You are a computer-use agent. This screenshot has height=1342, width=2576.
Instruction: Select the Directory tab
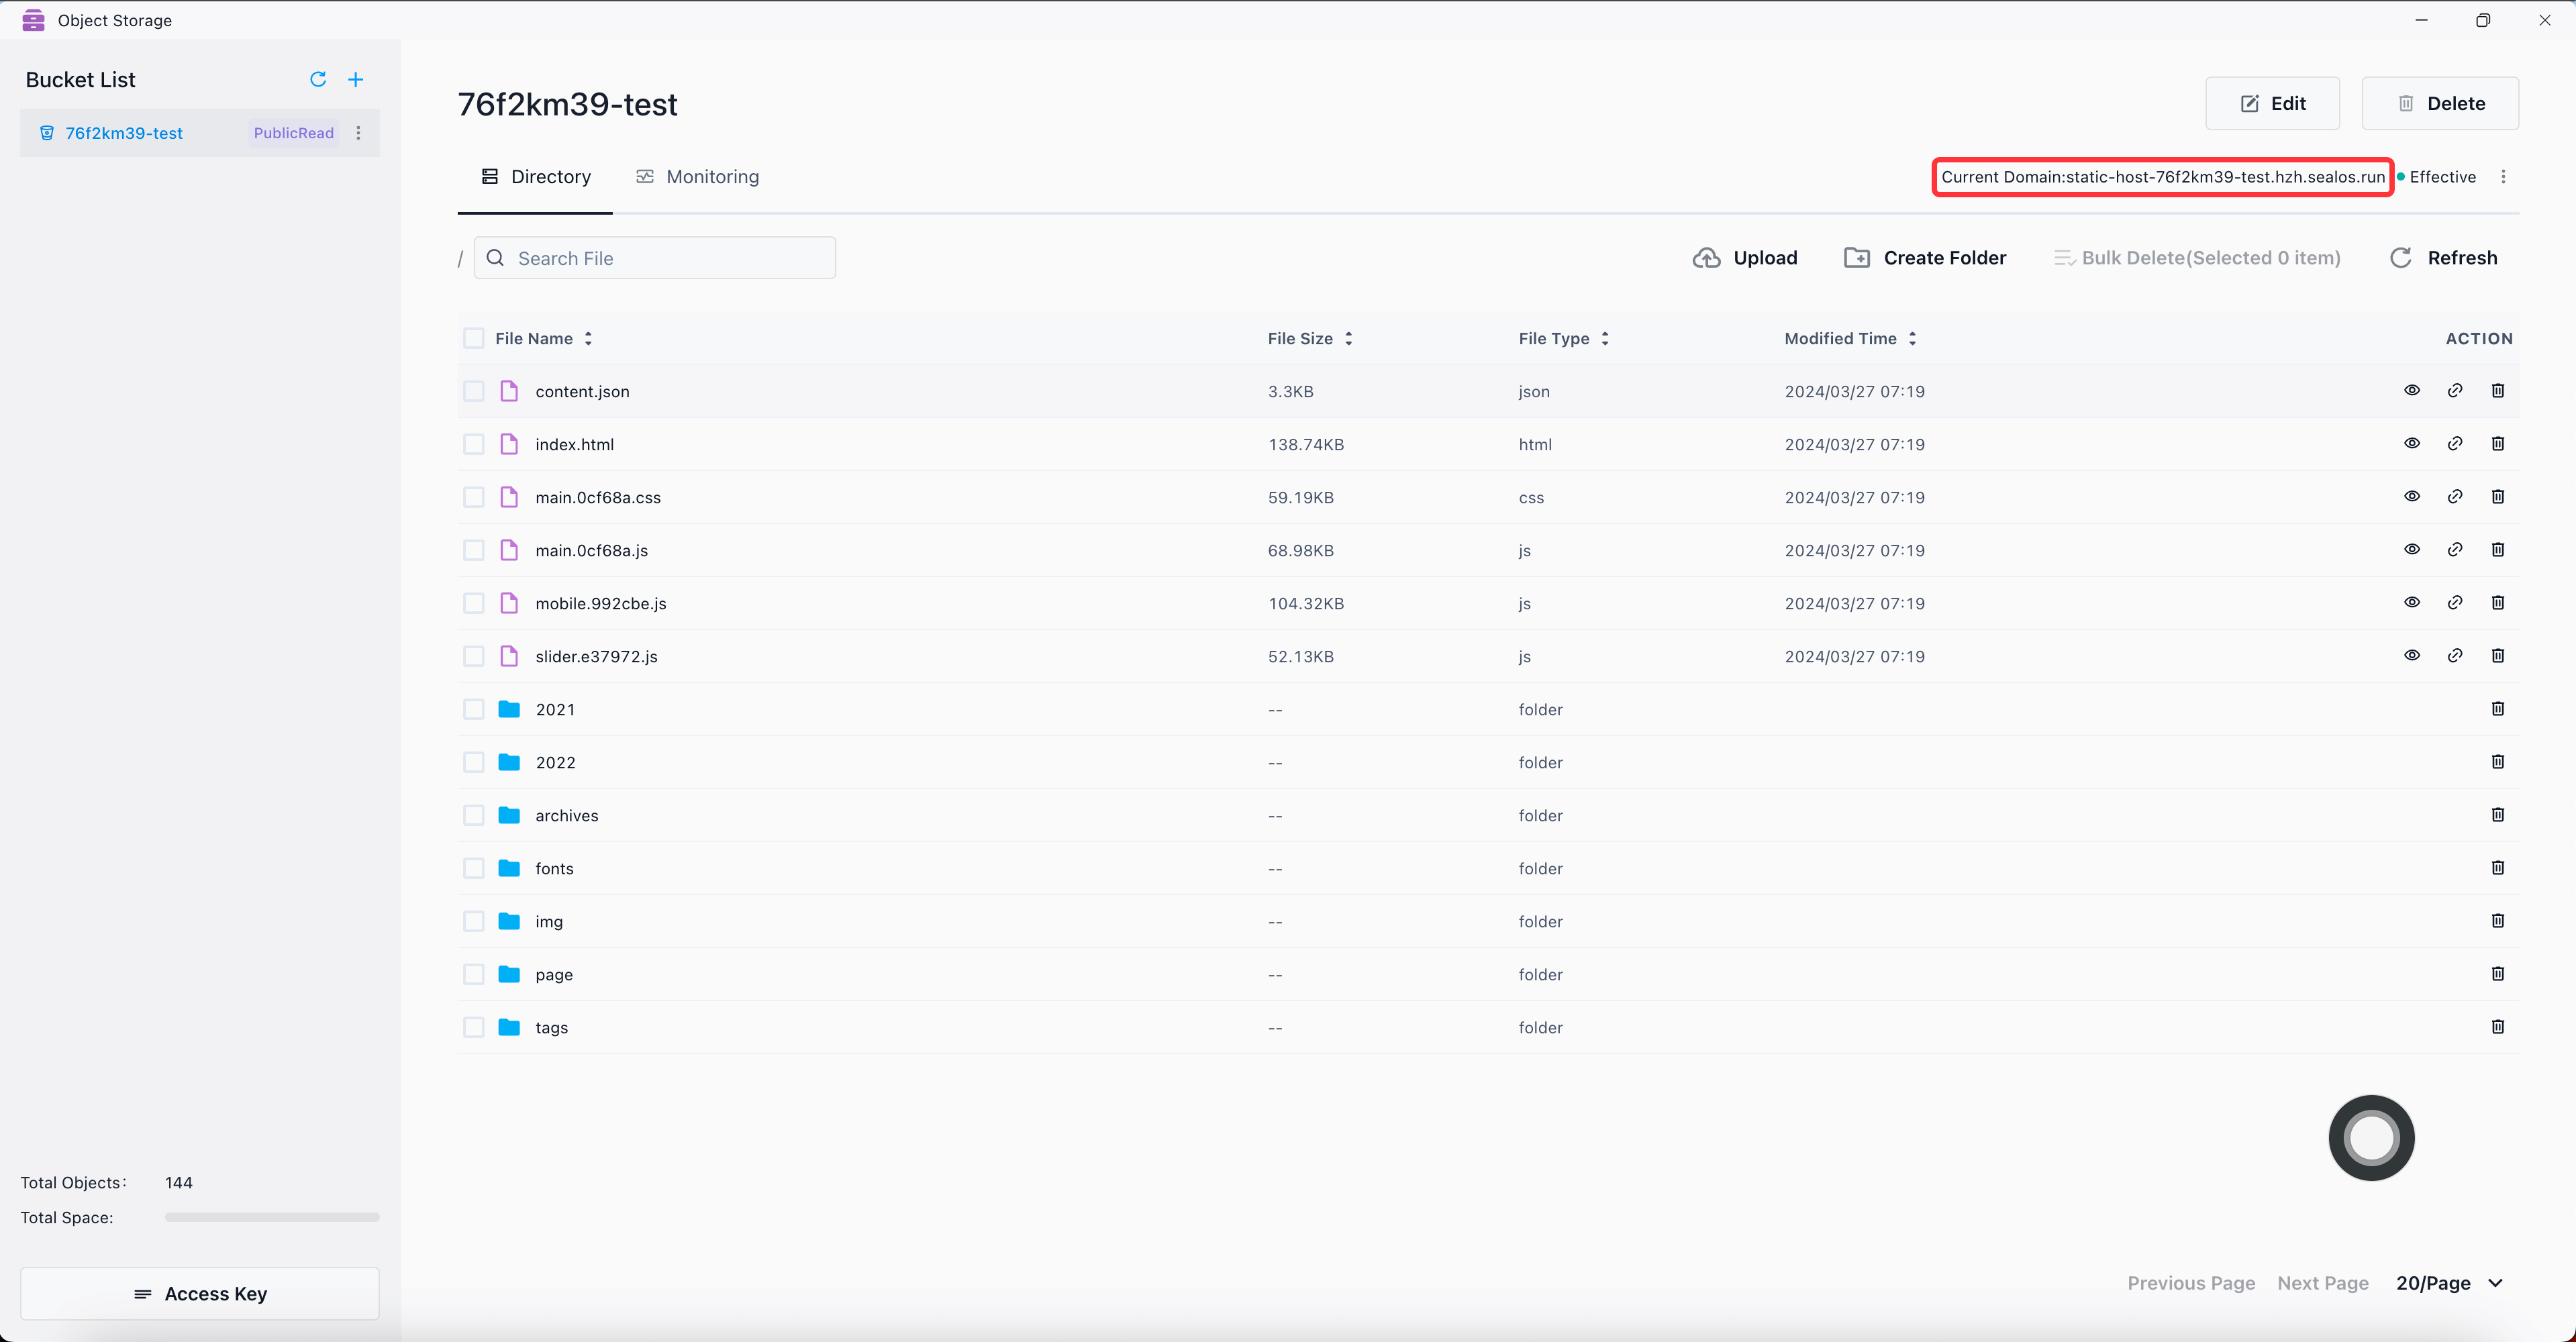536,177
